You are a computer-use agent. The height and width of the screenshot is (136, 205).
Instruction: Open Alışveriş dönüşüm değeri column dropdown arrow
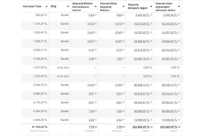coord(151,6)
